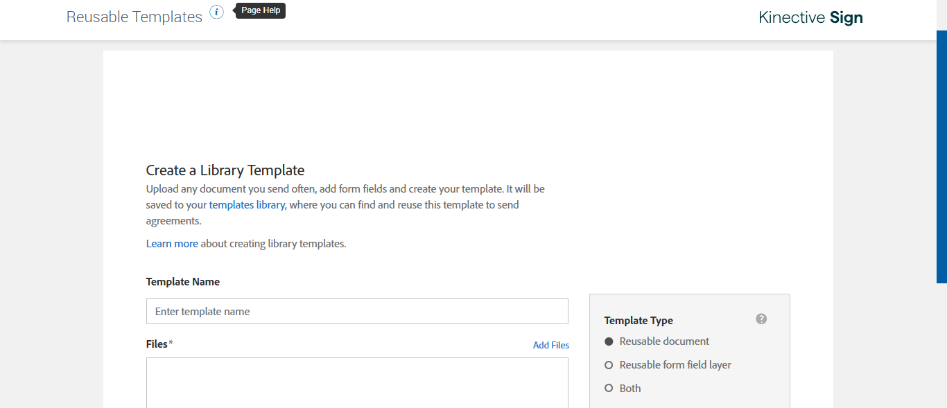
Task: Click the blue vertical scrollbar thumb
Action: [941, 156]
